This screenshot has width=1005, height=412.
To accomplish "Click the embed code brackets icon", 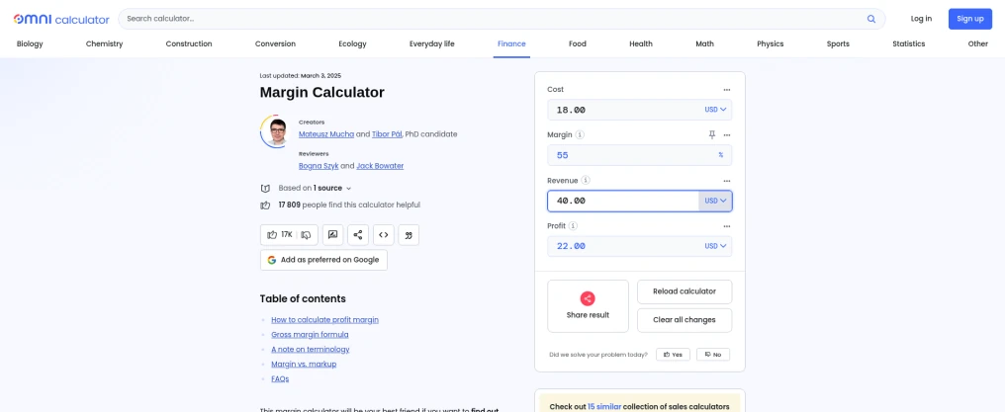I will click(383, 235).
